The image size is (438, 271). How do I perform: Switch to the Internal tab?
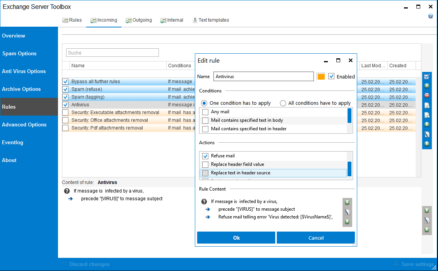[172, 20]
